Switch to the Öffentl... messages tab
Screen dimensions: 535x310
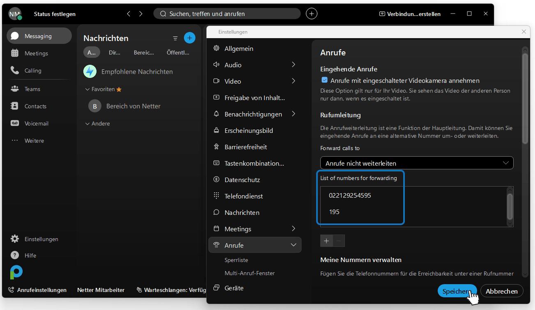[x=178, y=52]
